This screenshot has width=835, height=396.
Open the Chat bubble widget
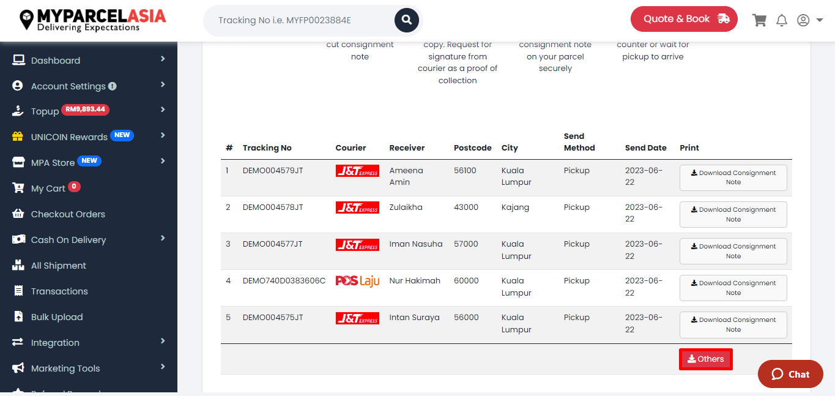[790, 374]
